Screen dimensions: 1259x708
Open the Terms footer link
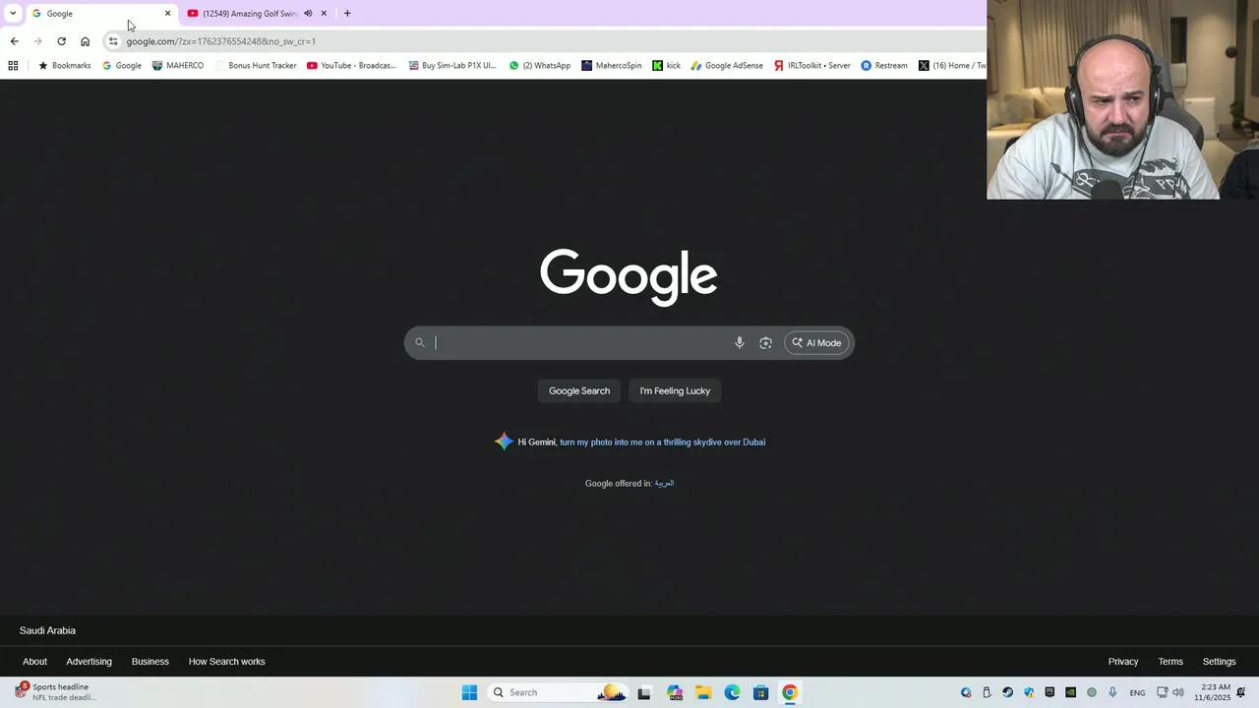[x=1170, y=662]
